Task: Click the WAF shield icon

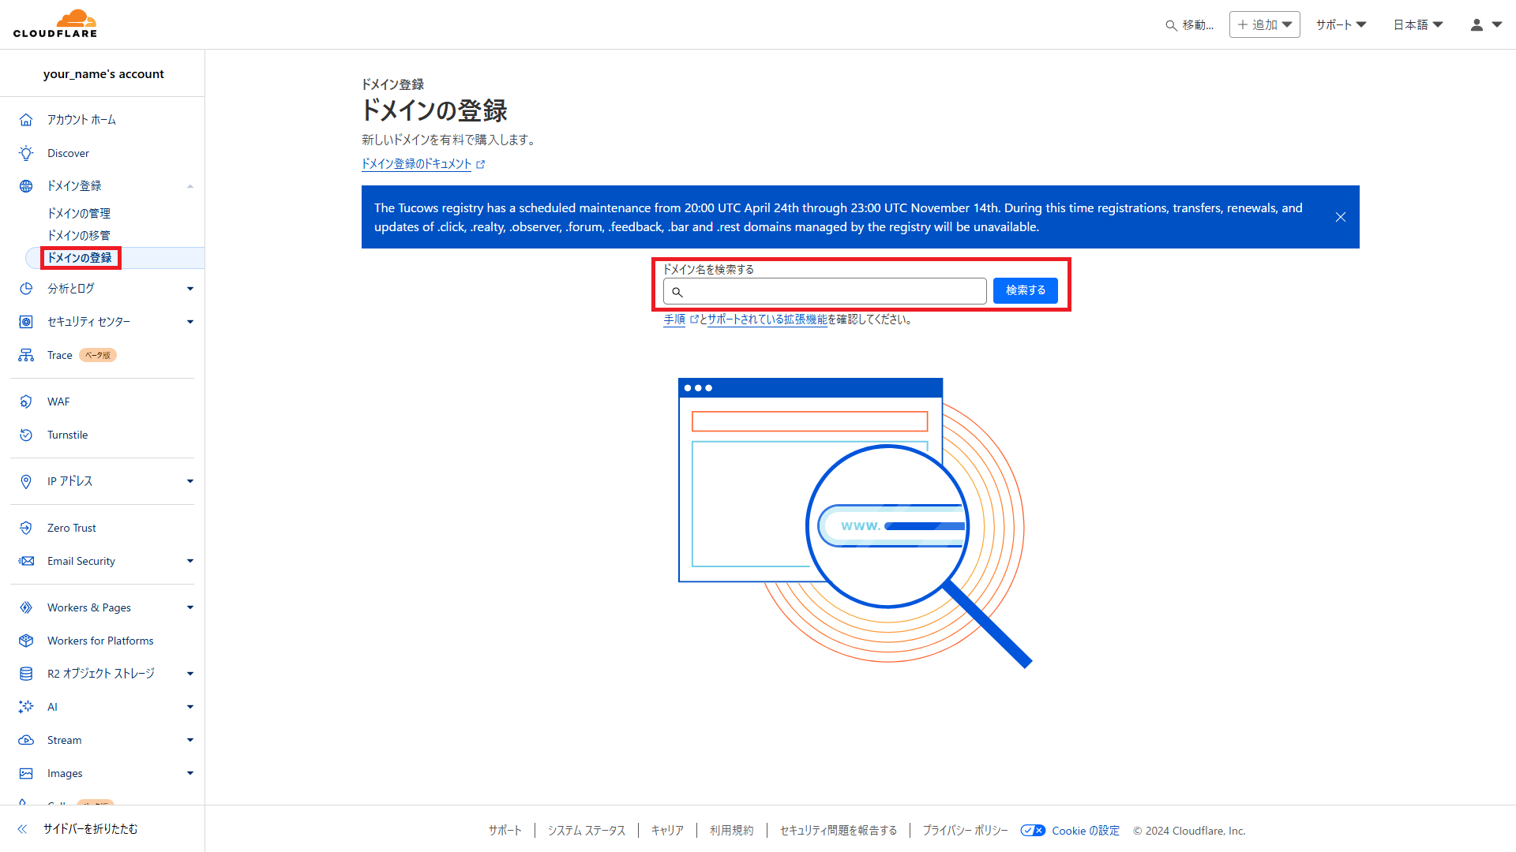Action: point(26,402)
